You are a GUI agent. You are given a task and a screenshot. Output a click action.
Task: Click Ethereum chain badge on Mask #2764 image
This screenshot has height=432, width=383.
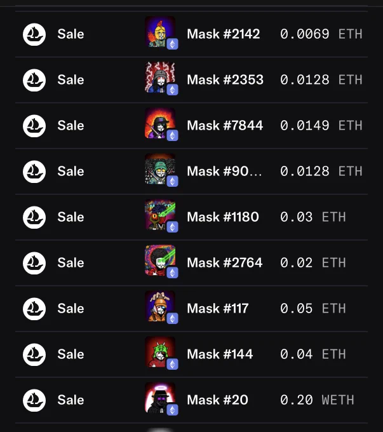coord(173,273)
